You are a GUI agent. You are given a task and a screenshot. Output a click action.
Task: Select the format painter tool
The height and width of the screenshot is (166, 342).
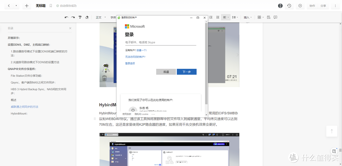[80, 17]
